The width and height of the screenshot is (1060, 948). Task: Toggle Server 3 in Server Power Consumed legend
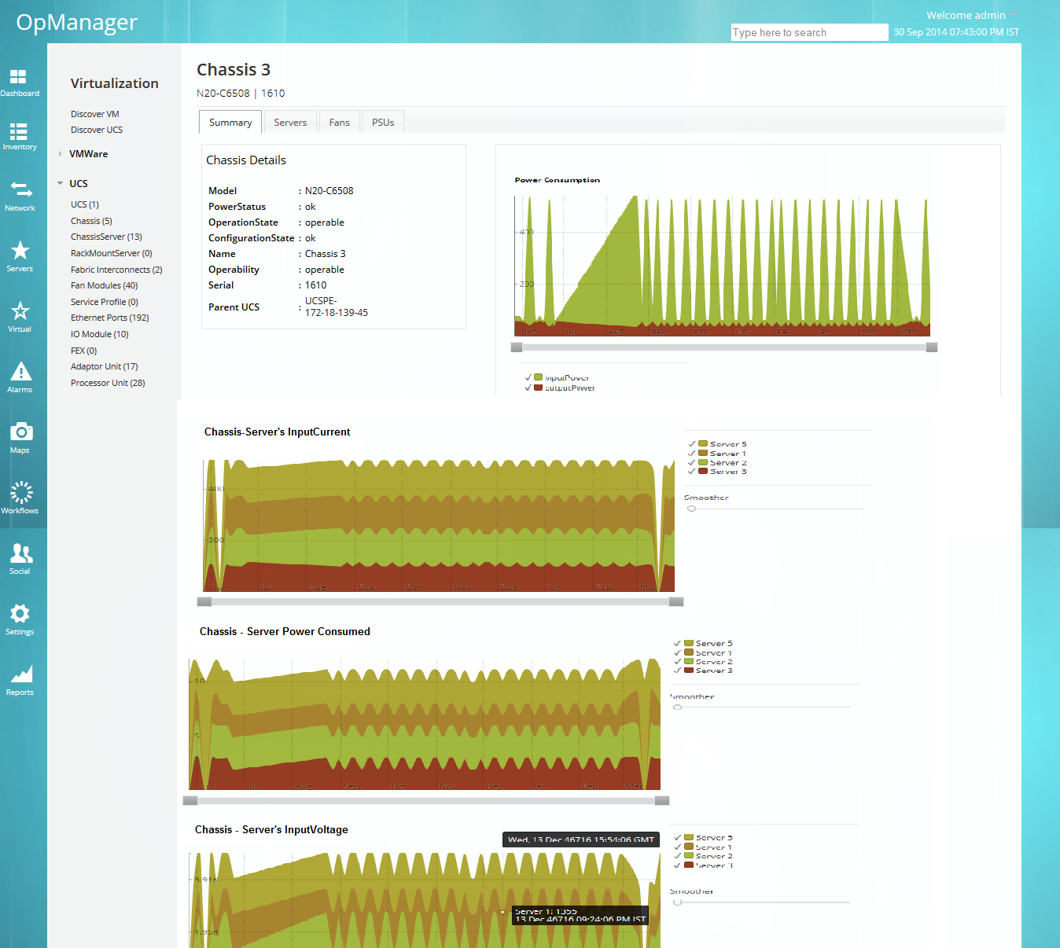point(678,671)
